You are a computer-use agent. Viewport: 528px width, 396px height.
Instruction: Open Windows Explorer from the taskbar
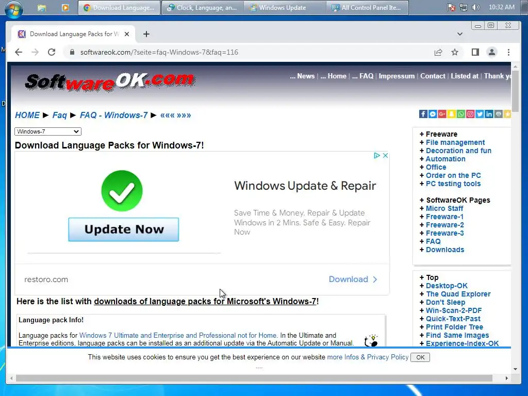42,8
